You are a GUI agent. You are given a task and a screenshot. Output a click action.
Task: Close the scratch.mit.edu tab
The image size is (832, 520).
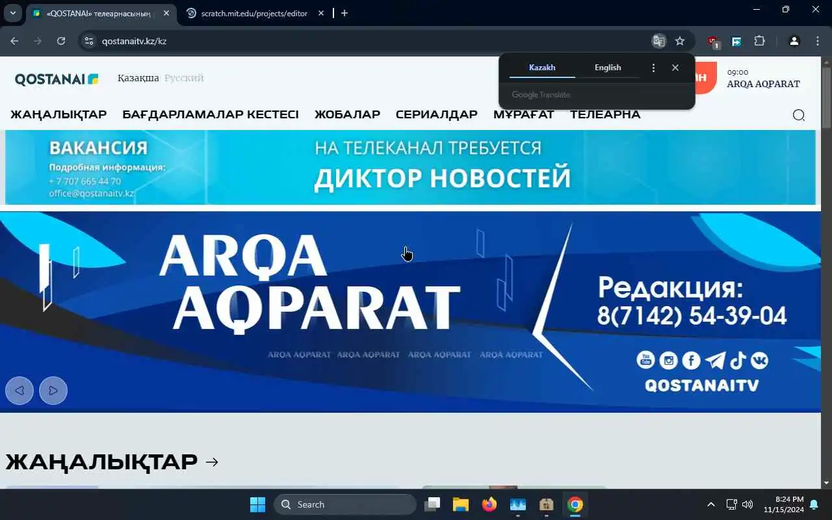click(320, 13)
